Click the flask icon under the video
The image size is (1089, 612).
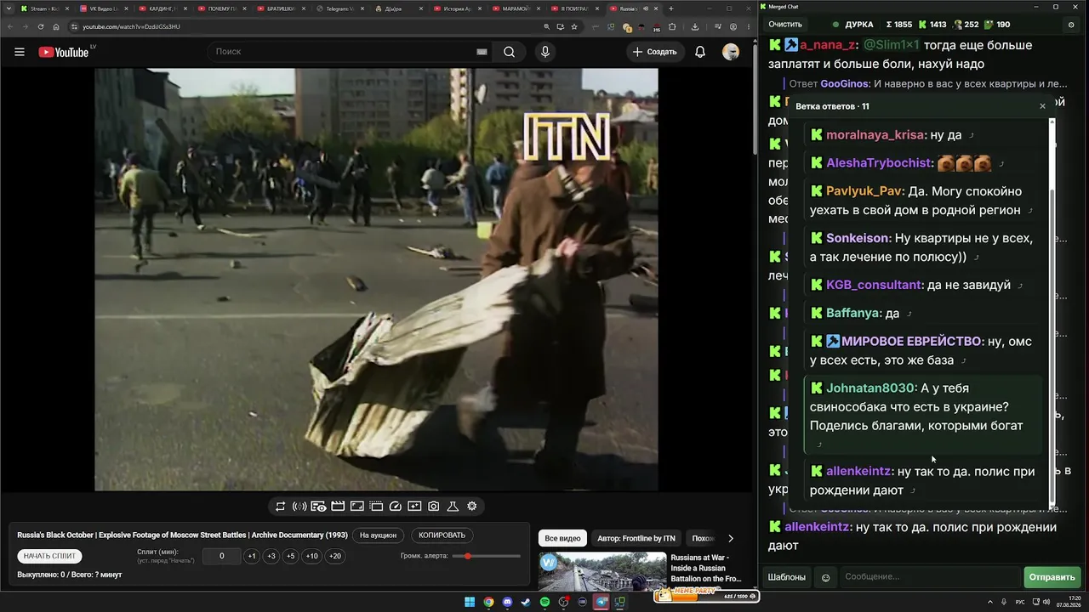click(453, 507)
